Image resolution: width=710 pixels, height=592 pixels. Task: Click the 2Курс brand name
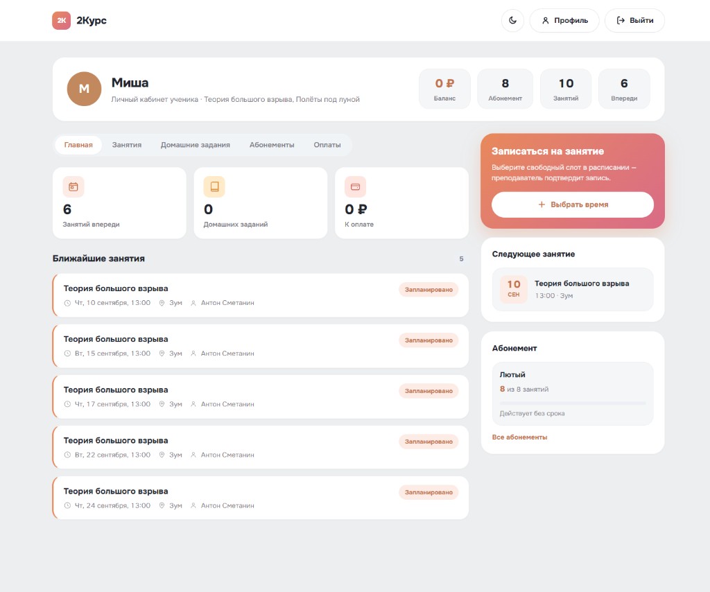(x=92, y=20)
